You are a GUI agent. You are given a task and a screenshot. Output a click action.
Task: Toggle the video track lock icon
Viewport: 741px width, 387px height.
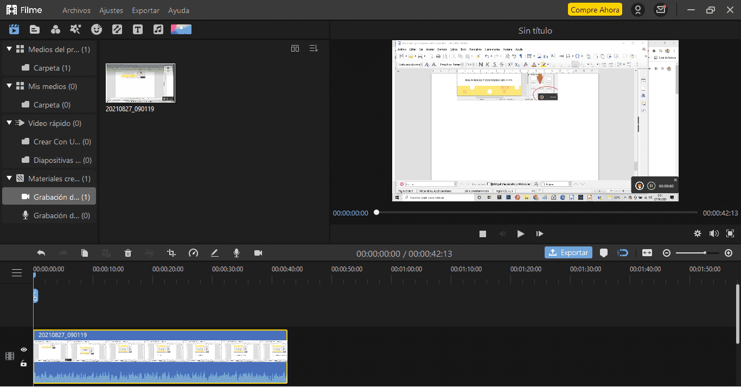click(24, 363)
